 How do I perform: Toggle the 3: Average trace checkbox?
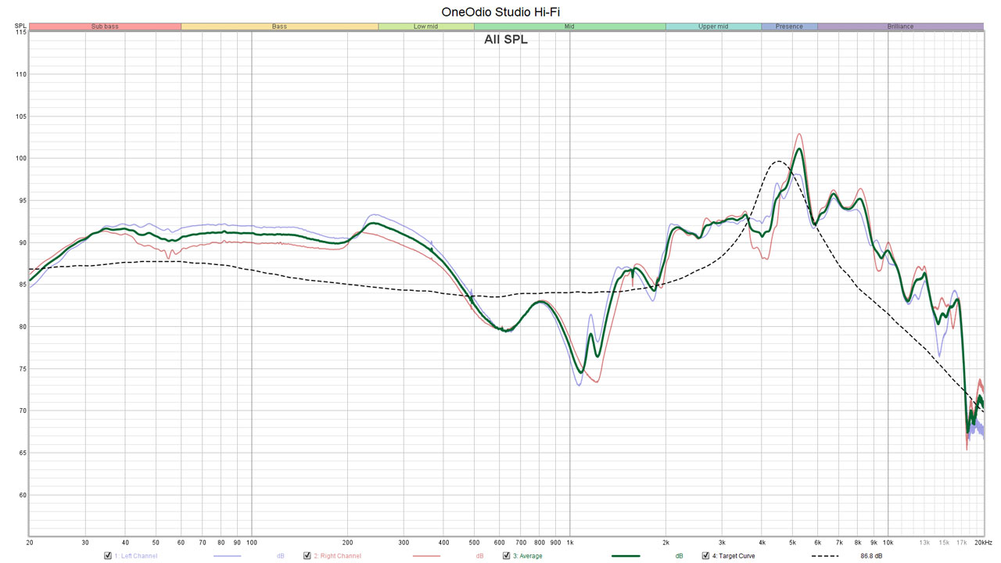click(x=505, y=556)
